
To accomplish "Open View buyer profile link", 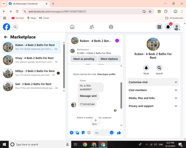I will (x=106, y=74).
